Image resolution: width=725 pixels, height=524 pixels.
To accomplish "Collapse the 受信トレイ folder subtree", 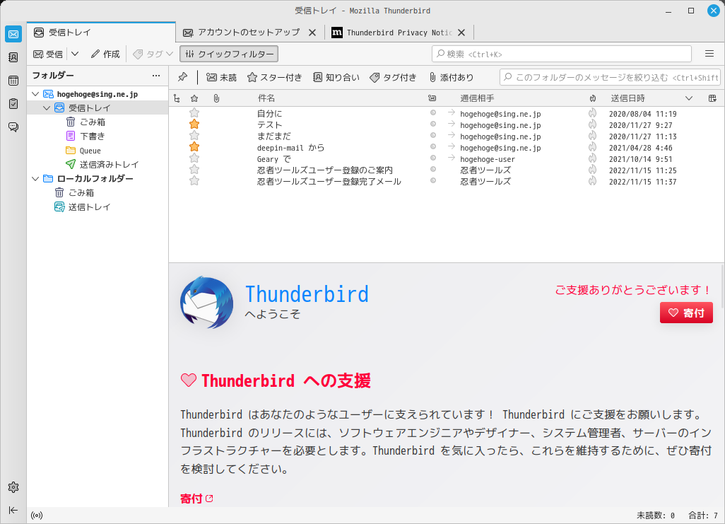I will click(47, 108).
